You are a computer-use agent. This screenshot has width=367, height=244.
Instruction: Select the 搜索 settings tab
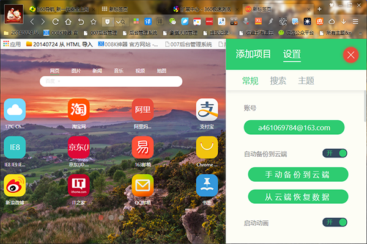click(278, 81)
